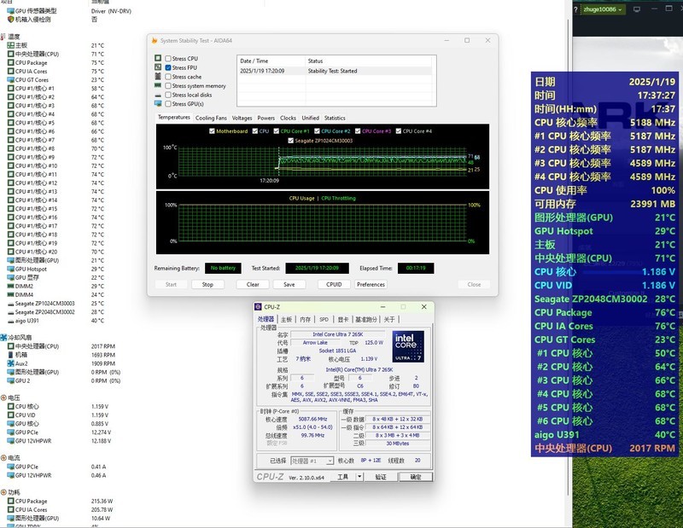Enable the Stress CPU checkbox
This screenshot has height=528, width=683.
click(168, 59)
